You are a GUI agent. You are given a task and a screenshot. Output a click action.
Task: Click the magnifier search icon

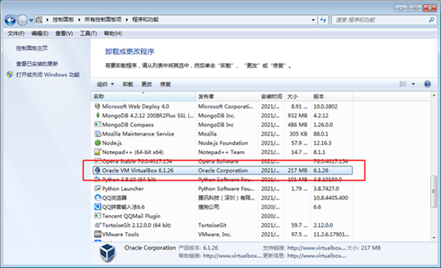[431, 20]
